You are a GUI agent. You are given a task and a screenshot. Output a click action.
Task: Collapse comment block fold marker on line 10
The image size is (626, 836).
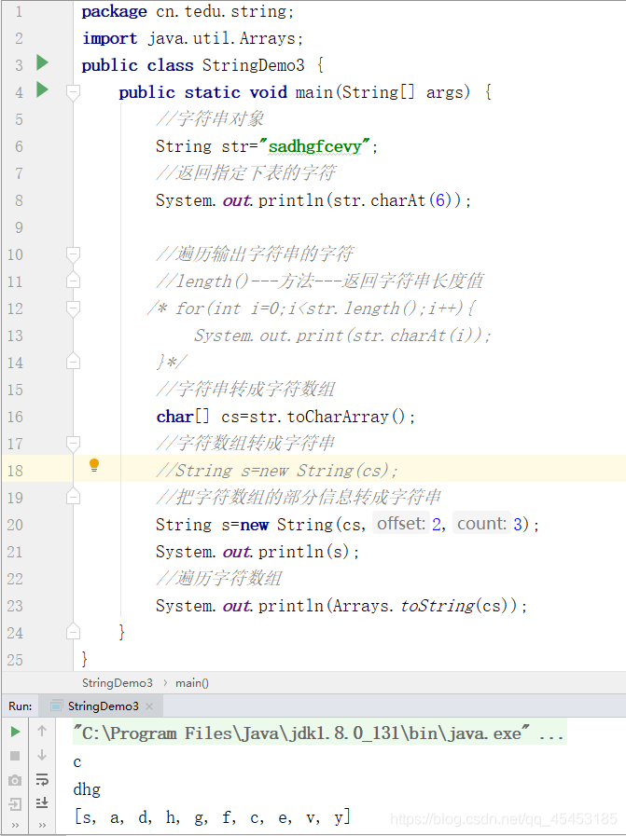point(73,254)
